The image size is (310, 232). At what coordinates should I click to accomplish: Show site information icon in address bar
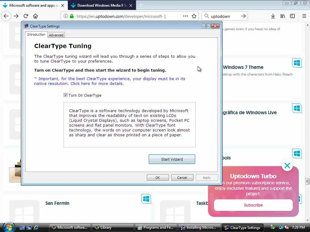click(65, 16)
